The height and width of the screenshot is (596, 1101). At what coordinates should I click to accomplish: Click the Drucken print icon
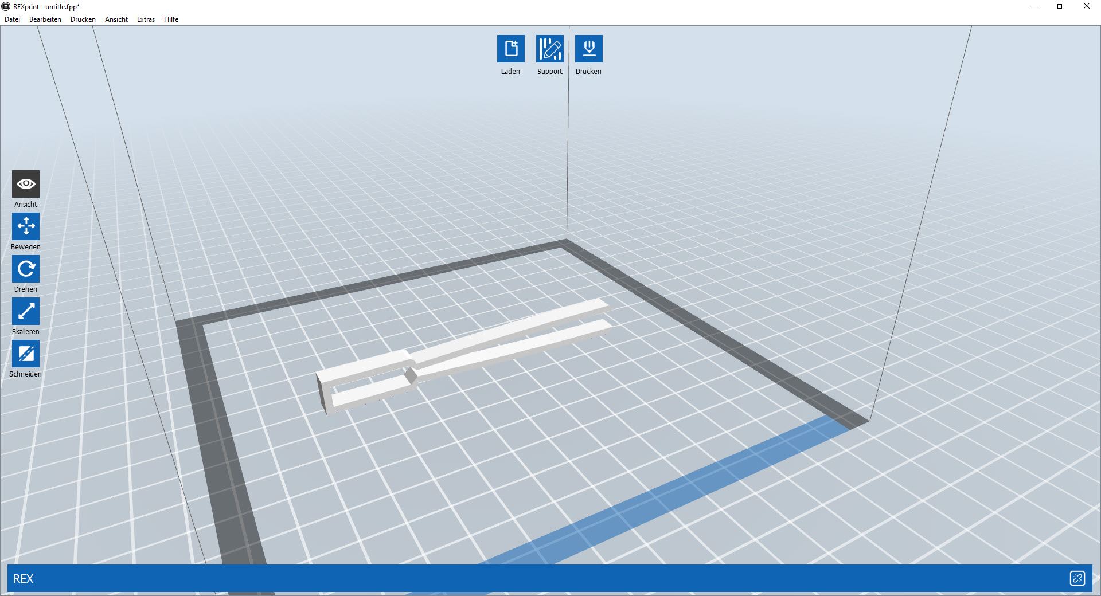point(588,49)
